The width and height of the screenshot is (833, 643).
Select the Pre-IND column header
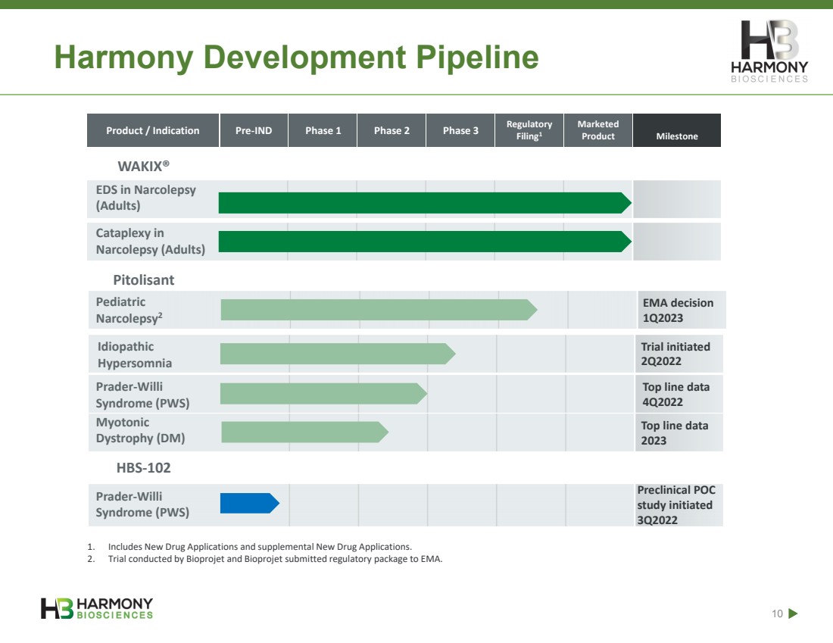tap(254, 130)
